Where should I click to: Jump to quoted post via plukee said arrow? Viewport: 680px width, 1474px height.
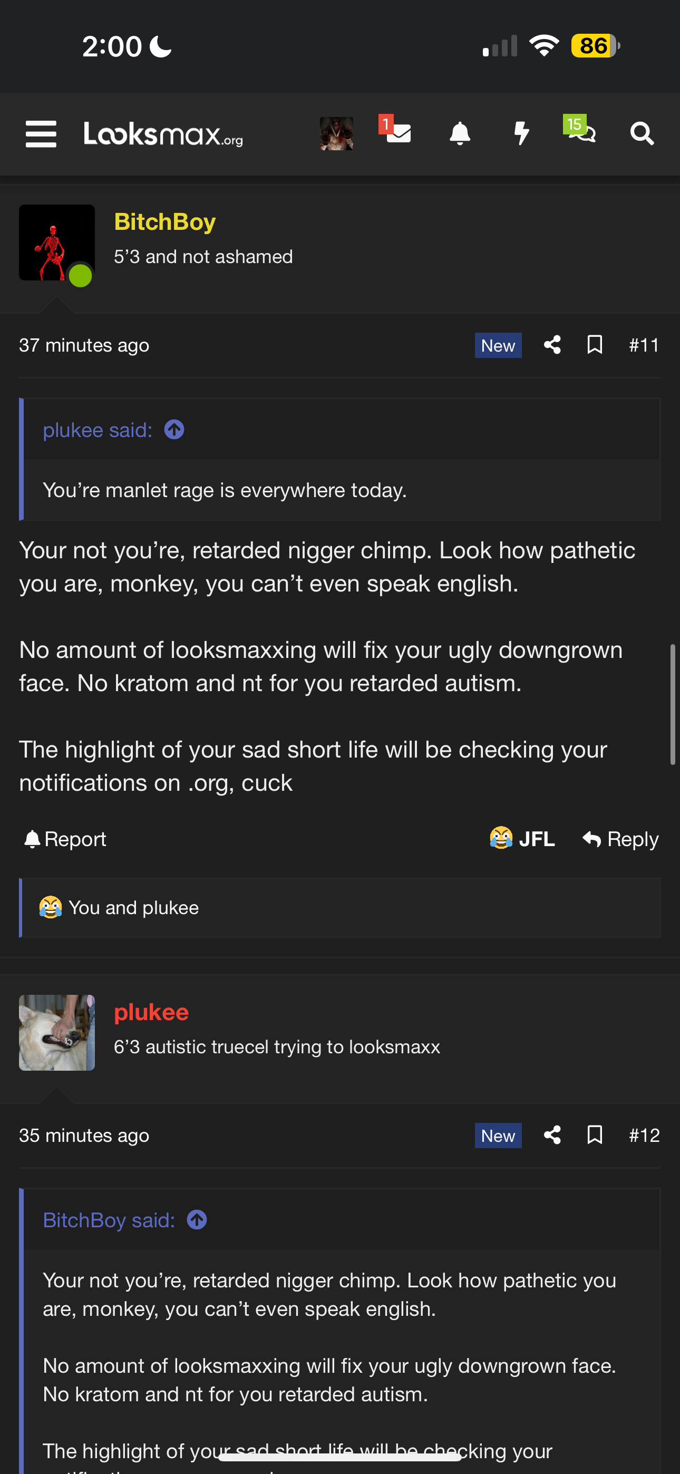click(174, 430)
